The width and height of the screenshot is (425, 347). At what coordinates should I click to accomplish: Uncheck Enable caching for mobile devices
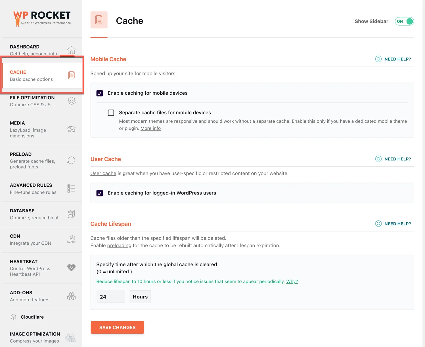[x=100, y=93]
